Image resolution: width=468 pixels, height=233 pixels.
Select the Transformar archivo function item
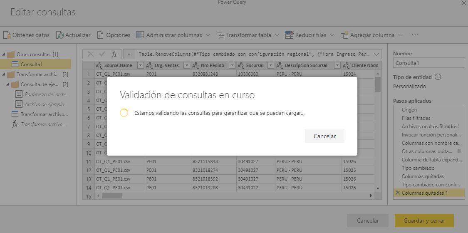pos(40,124)
